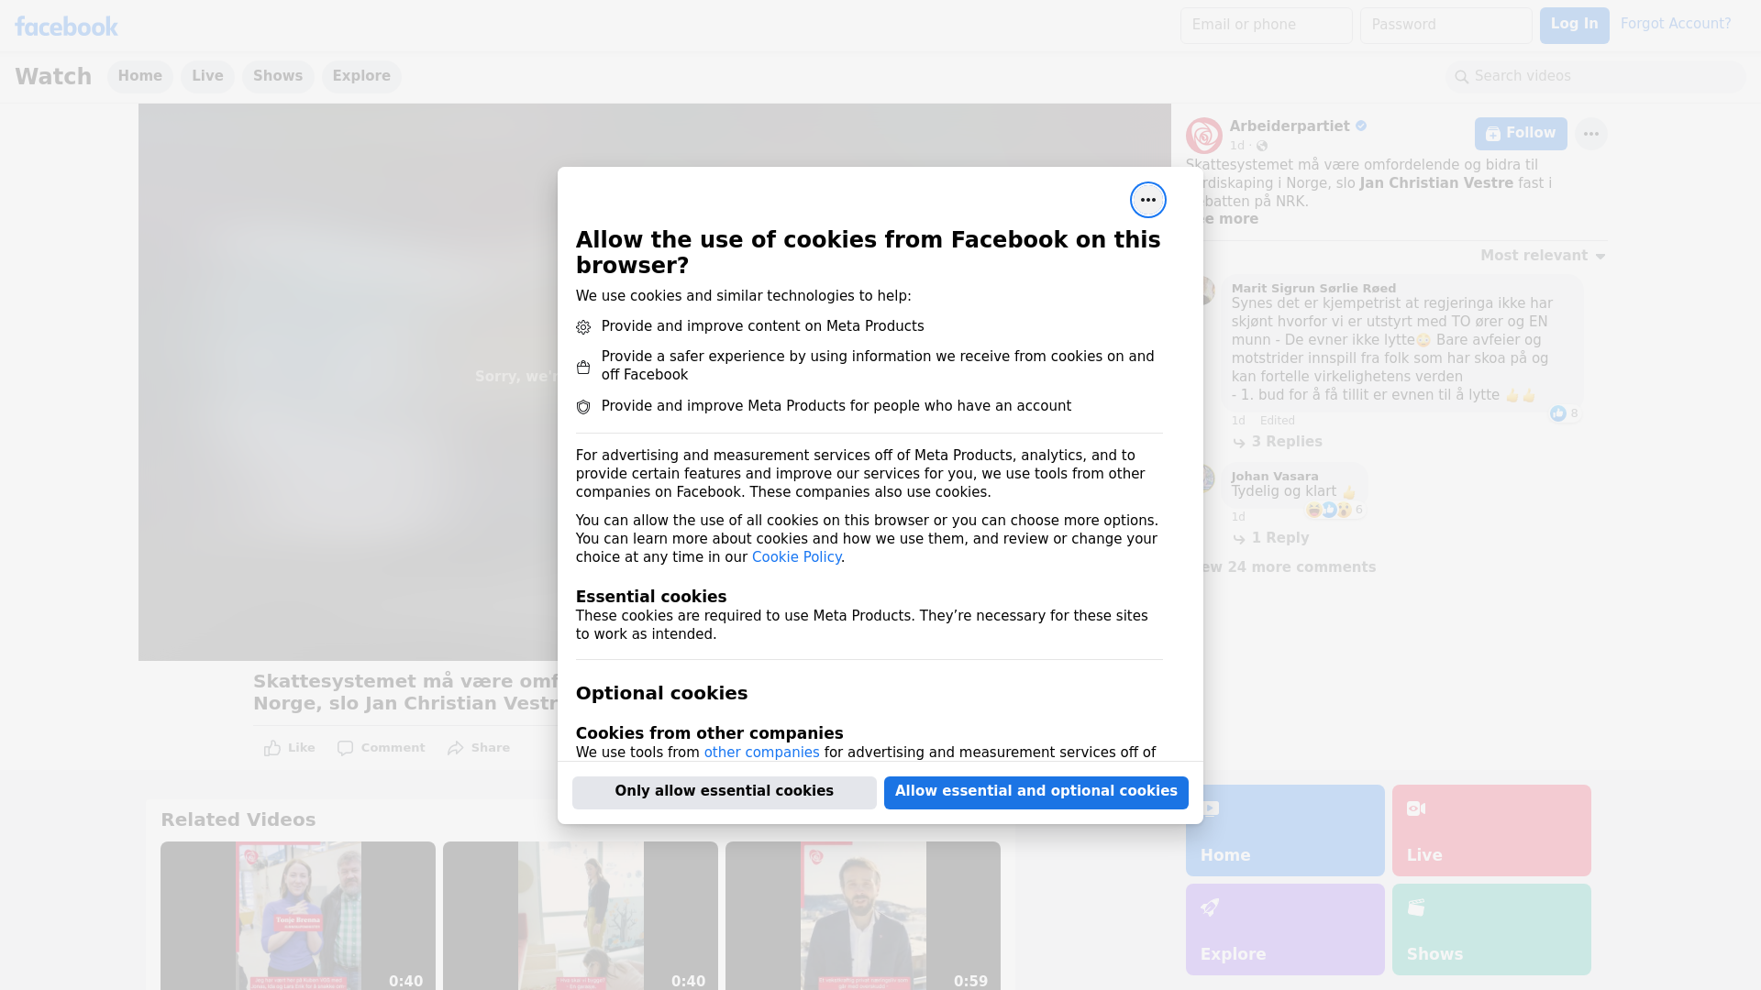Open the related video lasting 0:59
This screenshot has height=990, width=1761.
tap(863, 916)
